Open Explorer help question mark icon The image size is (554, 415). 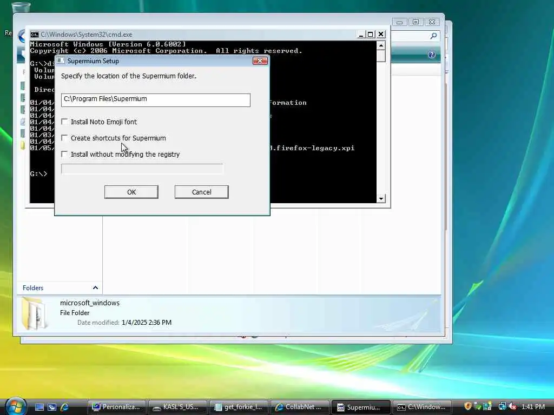tap(431, 55)
